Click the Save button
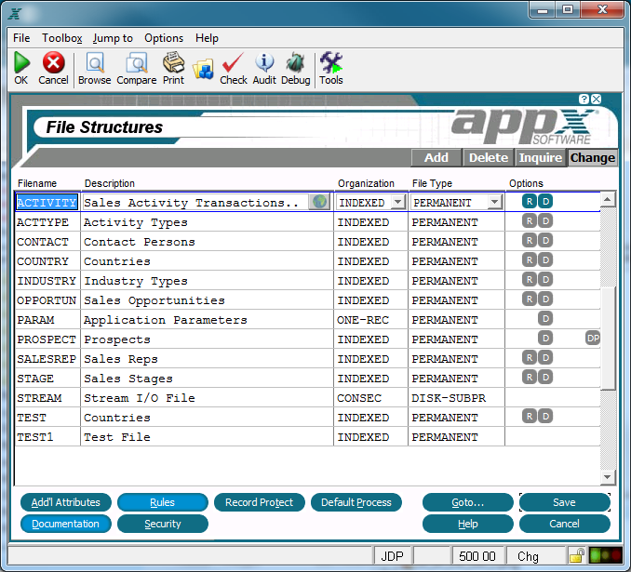This screenshot has height=572, width=631. tap(565, 502)
